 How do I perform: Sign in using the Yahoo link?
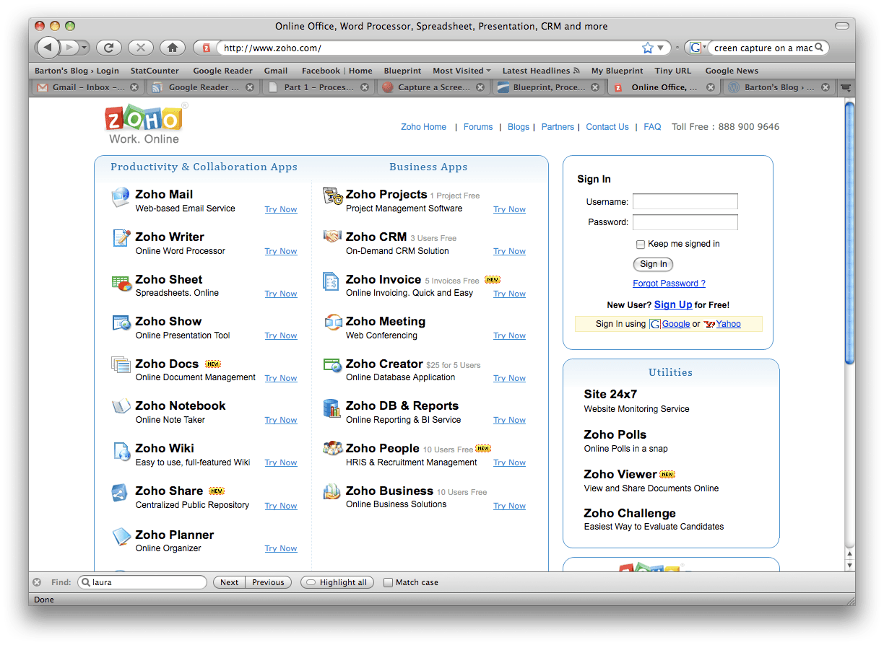pyautogui.click(x=728, y=324)
